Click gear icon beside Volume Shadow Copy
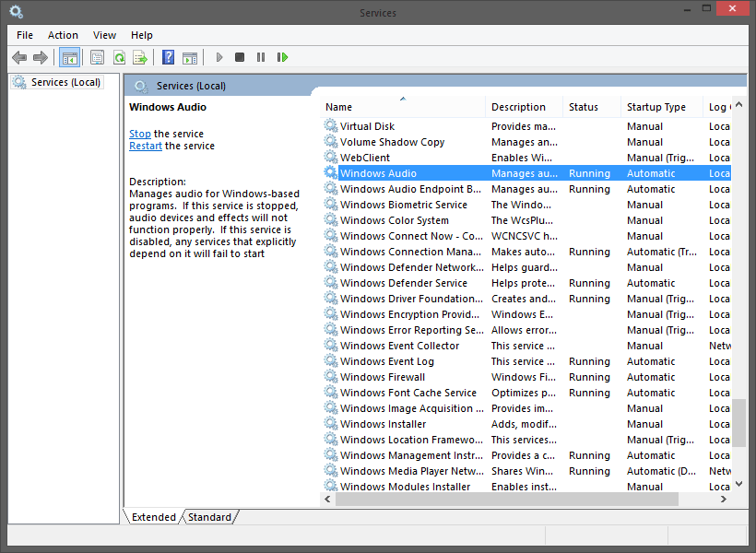The image size is (756, 553). click(x=330, y=141)
